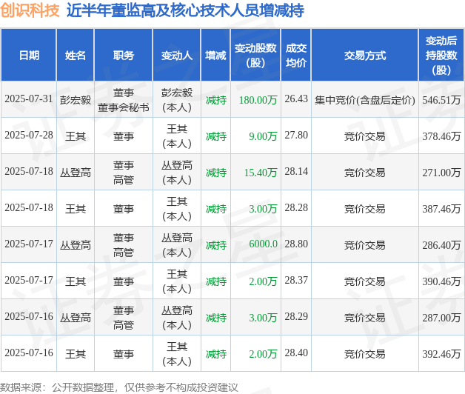
Task: Click 3.00万 in the 287.00万 row
Action: click(x=263, y=318)
